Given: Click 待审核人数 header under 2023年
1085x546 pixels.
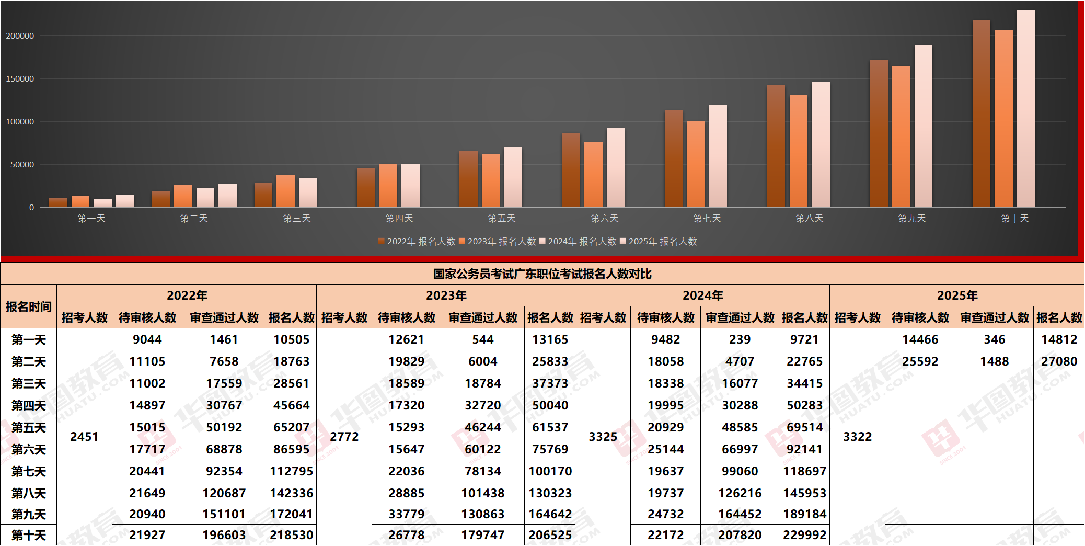Looking at the screenshot, I should click(407, 317).
